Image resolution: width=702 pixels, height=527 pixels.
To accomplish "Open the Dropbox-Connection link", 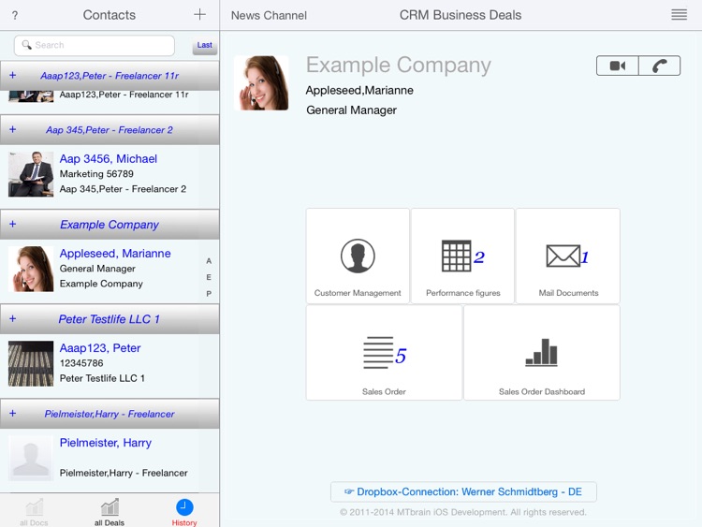I will tap(463, 491).
